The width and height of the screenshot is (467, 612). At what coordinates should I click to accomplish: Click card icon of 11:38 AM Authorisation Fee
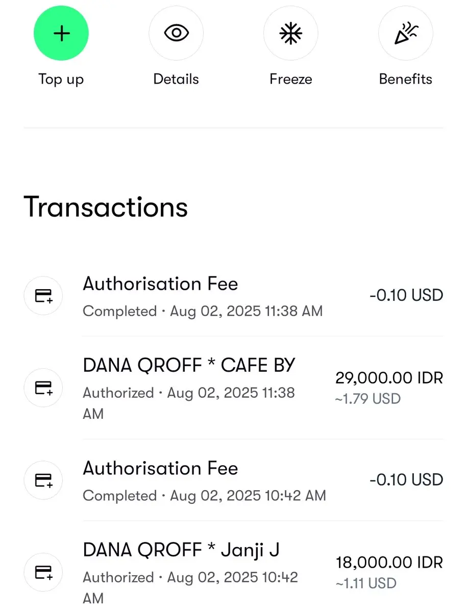tap(43, 296)
